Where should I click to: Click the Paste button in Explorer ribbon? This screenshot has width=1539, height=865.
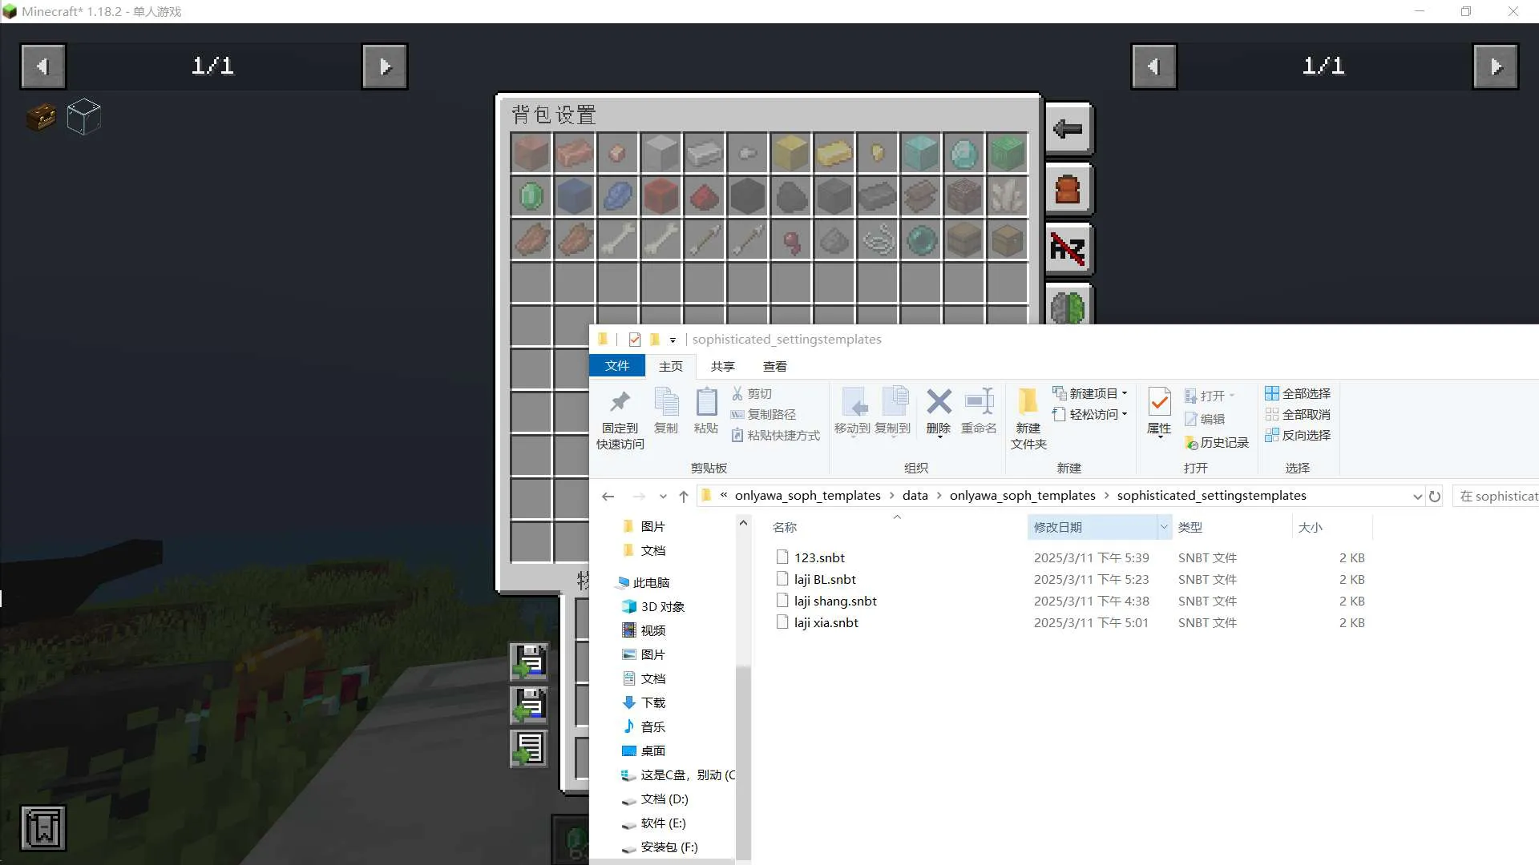tap(705, 412)
